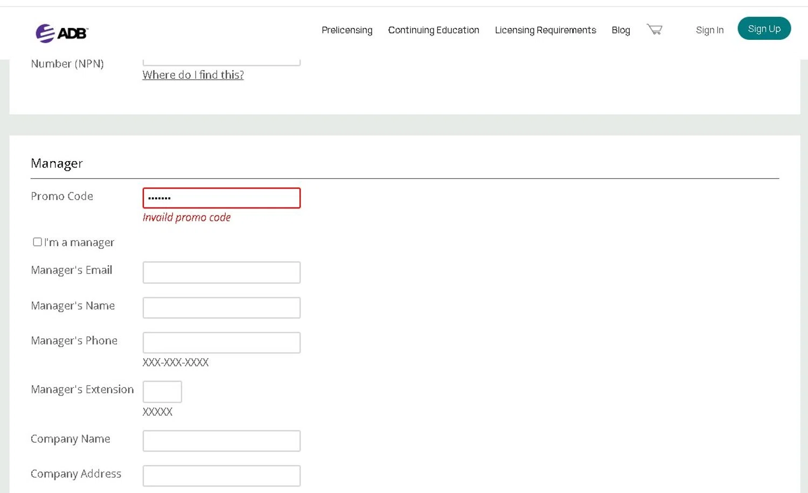Click the Company Address input
This screenshot has width=808, height=493.
click(x=221, y=476)
